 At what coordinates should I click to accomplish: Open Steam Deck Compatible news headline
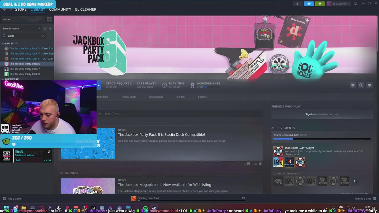pyautogui.click(x=161, y=135)
